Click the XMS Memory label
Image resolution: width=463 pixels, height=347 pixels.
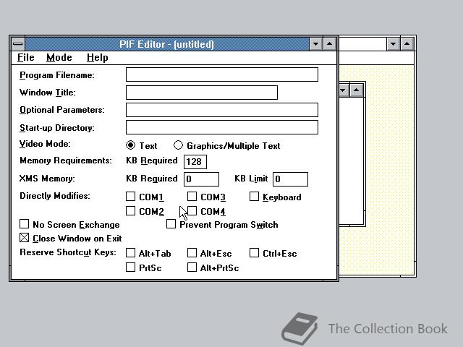[47, 179]
